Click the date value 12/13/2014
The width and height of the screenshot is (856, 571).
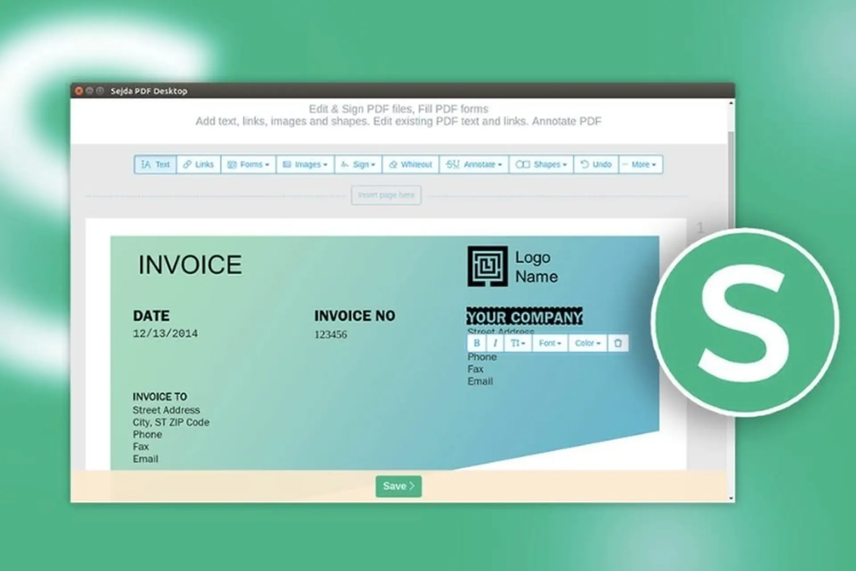pyautogui.click(x=165, y=334)
